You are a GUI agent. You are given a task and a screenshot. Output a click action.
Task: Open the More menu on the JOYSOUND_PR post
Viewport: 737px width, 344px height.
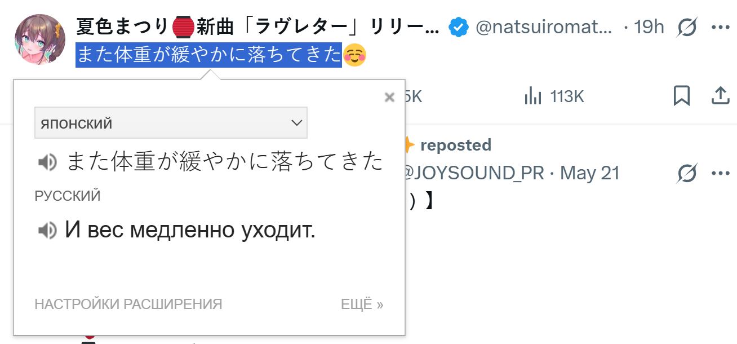pos(721,173)
